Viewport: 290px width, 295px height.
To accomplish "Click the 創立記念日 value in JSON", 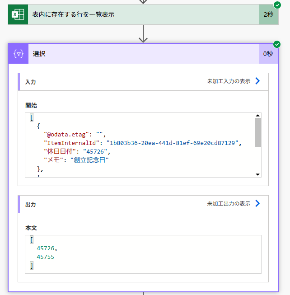I will [x=89, y=160].
